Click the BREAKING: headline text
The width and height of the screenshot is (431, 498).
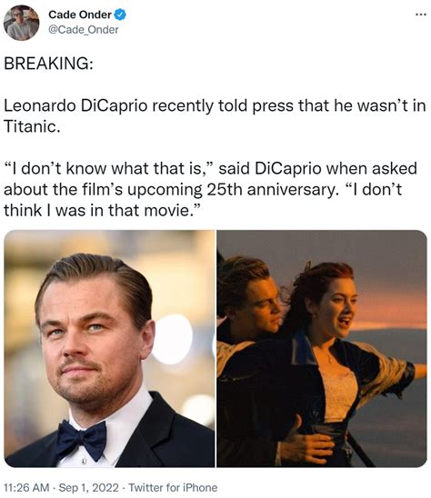48,64
